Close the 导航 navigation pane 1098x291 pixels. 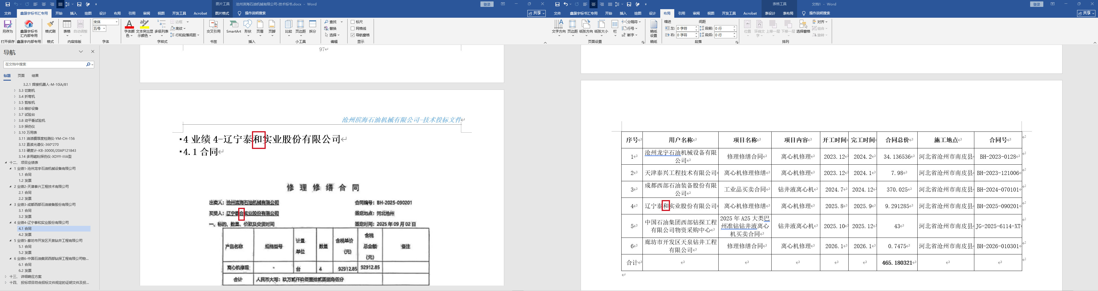point(93,51)
